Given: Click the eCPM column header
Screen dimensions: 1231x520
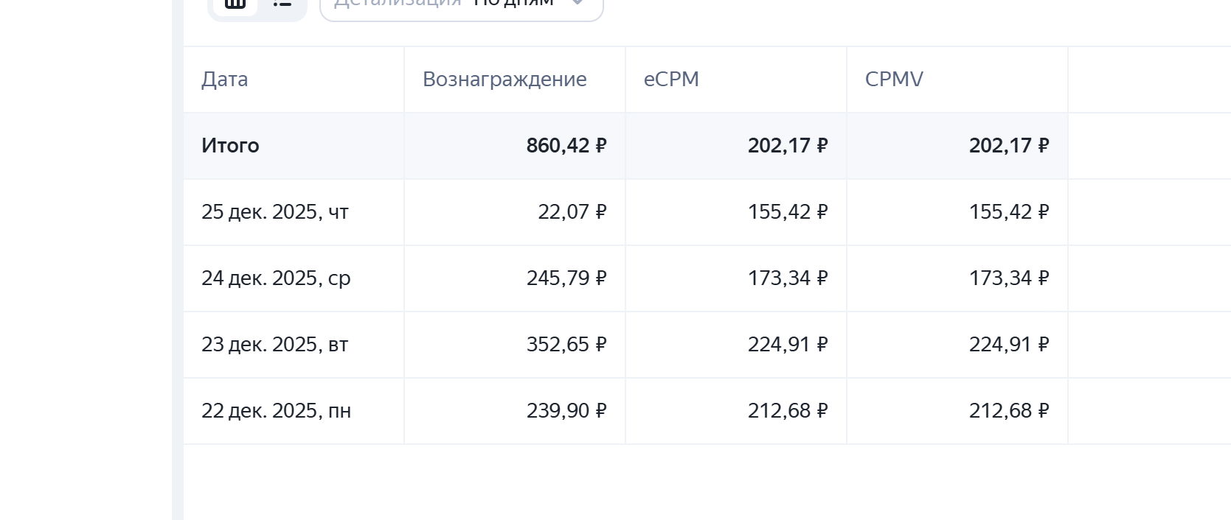Looking at the screenshot, I should [x=671, y=80].
